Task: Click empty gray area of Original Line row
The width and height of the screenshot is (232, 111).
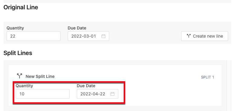Action: (x=145, y=36)
